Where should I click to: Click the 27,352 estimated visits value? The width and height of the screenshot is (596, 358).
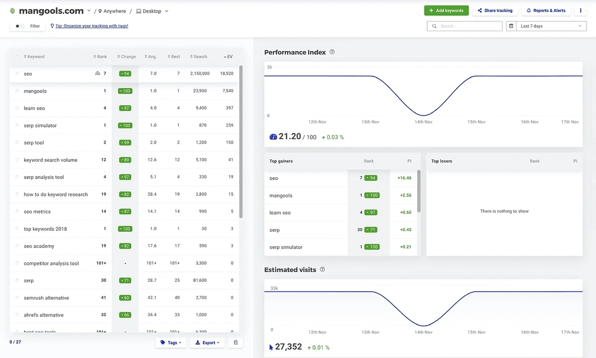tap(289, 347)
